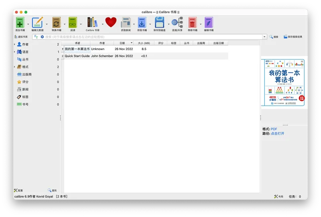Open the Edit metadata dropdown arrow
The width and height of the screenshot is (321, 217).
(47, 24)
